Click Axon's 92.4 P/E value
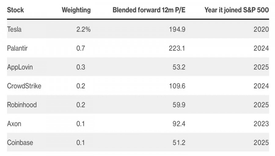This screenshot has height=156, width=275. [178, 124]
